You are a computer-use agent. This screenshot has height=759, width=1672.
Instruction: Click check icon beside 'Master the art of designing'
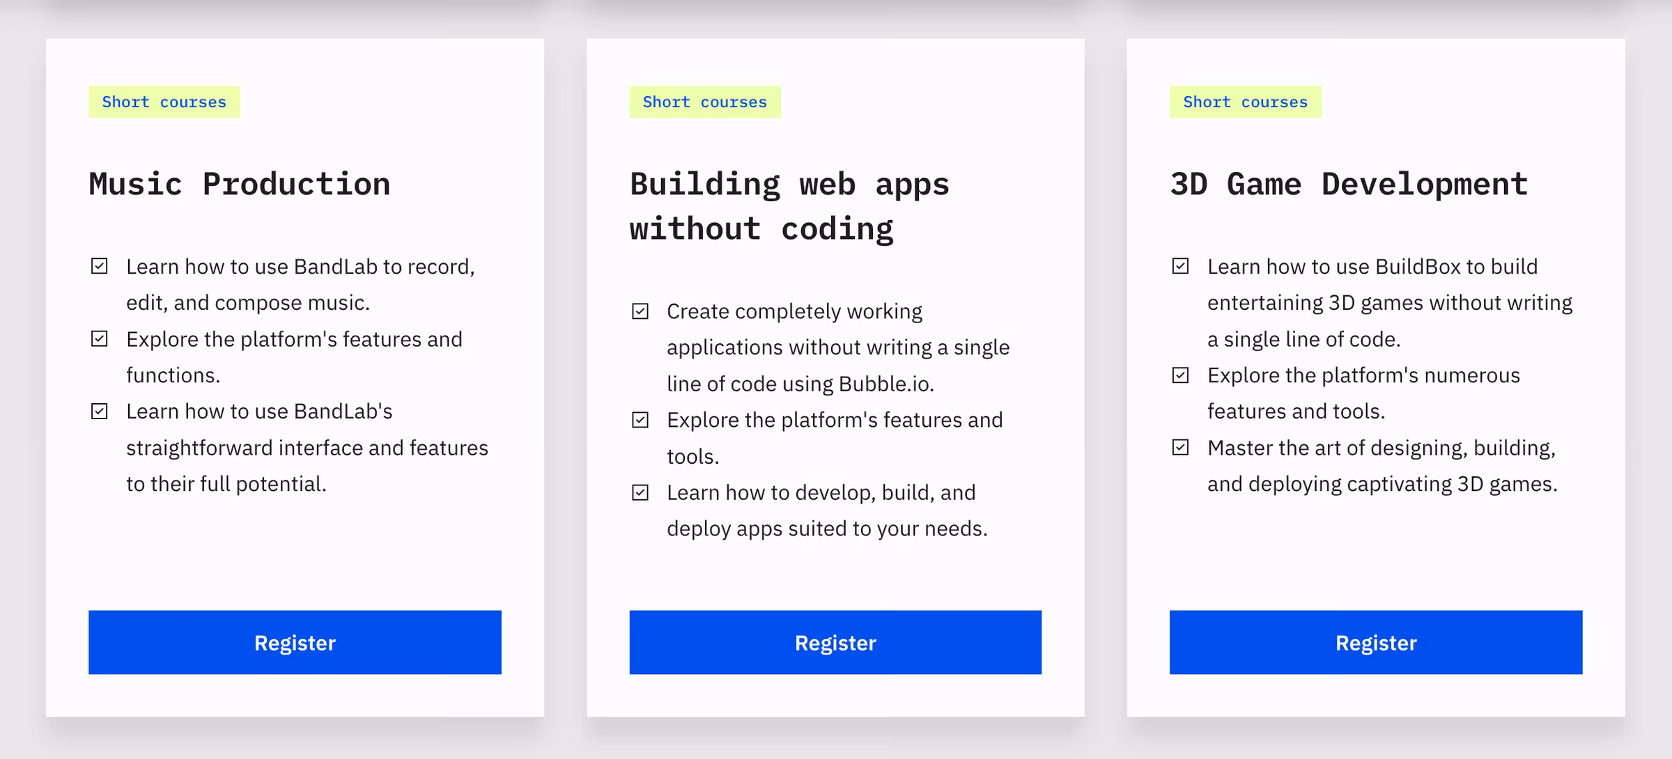1180,447
